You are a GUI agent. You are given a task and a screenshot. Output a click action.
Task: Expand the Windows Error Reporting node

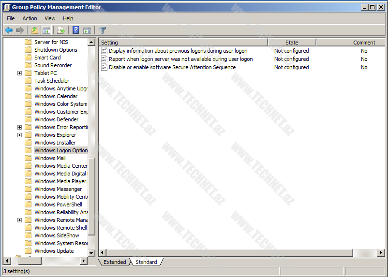[19, 127]
